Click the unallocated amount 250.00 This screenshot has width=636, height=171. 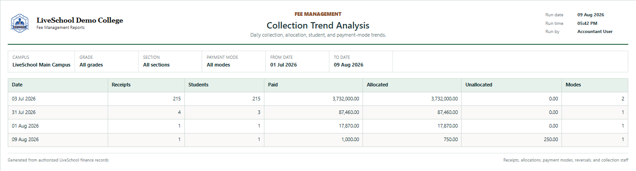[x=551, y=139]
